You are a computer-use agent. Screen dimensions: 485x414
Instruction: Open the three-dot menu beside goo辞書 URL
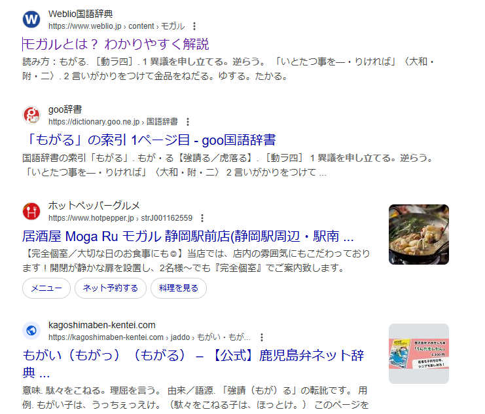187,122
